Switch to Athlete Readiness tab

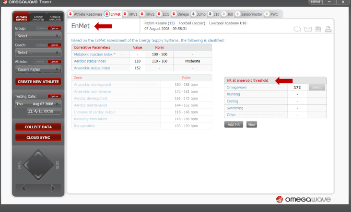tap(88, 14)
